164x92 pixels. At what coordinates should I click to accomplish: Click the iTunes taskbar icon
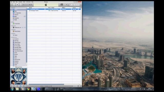coord(34,89)
